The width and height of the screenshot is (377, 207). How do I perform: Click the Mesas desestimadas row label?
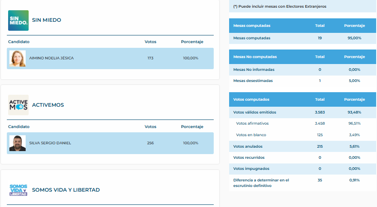point(253,81)
